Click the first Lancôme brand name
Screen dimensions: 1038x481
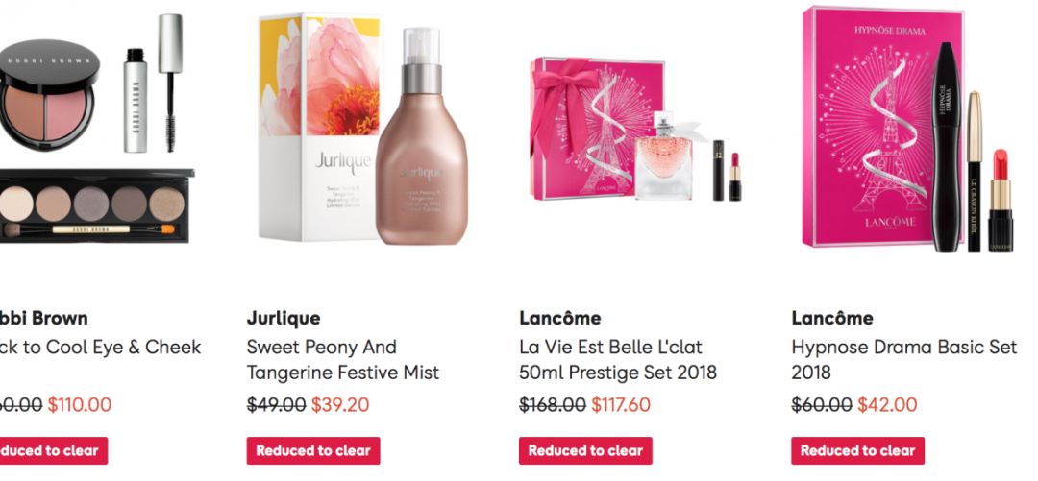pos(560,318)
